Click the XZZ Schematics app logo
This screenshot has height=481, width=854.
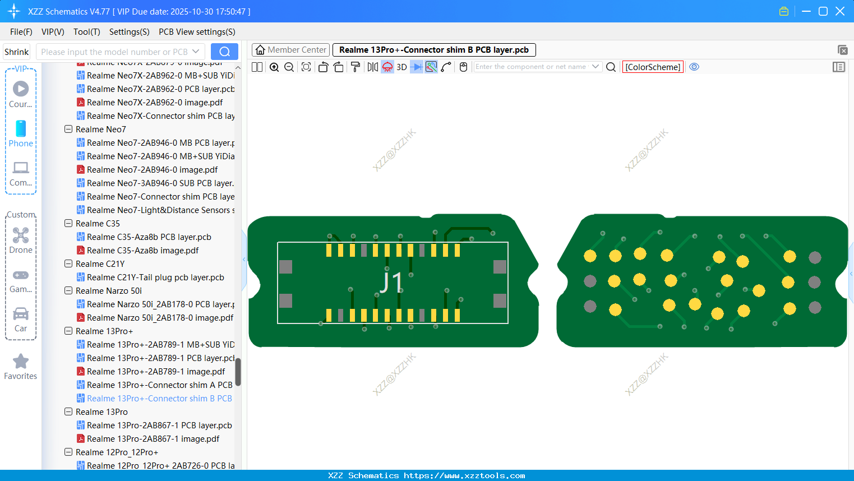point(14,11)
